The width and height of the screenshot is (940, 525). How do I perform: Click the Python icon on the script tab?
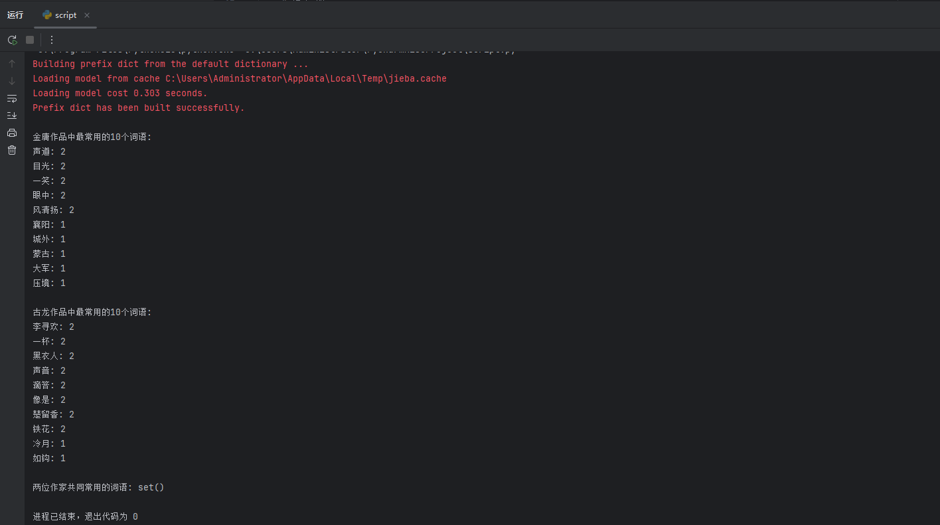[x=47, y=15]
